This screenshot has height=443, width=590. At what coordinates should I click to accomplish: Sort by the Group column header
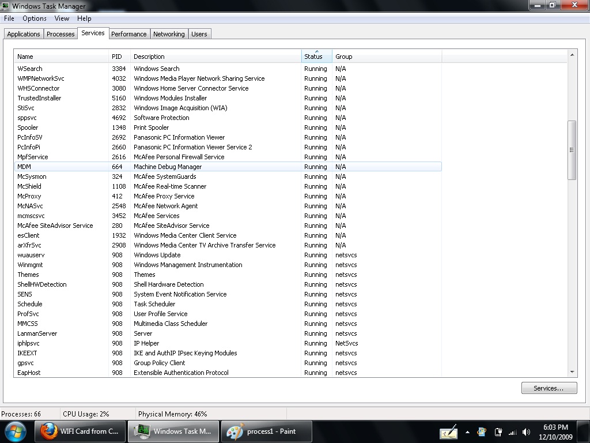tap(387, 57)
